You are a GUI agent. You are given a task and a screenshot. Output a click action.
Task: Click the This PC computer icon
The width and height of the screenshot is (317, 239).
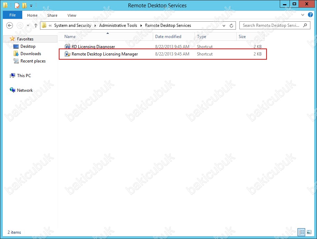tap(12, 76)
